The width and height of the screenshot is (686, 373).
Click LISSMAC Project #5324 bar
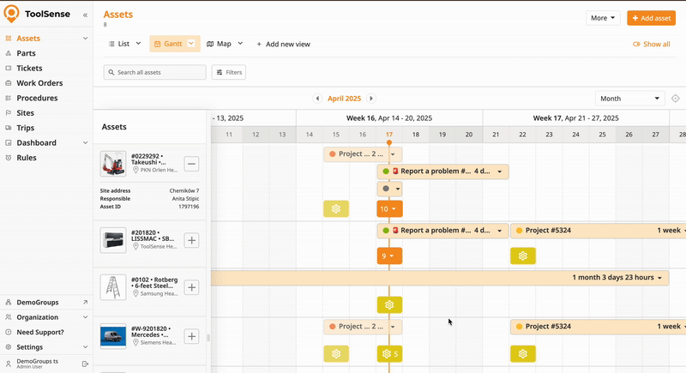tap(598, 231)
